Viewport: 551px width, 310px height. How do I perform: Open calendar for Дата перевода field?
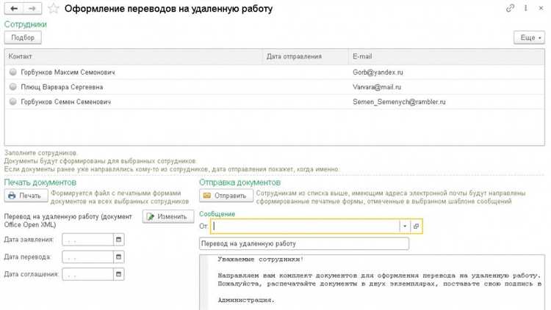pyautogui.click(x=118, y=257)
